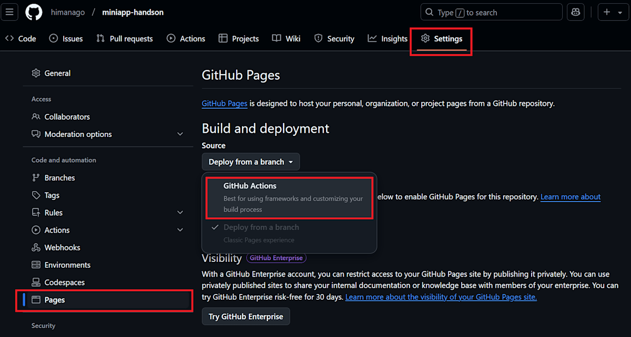
Task: Go to GitHub home via Octocat logo
Action: pos(34,12)
